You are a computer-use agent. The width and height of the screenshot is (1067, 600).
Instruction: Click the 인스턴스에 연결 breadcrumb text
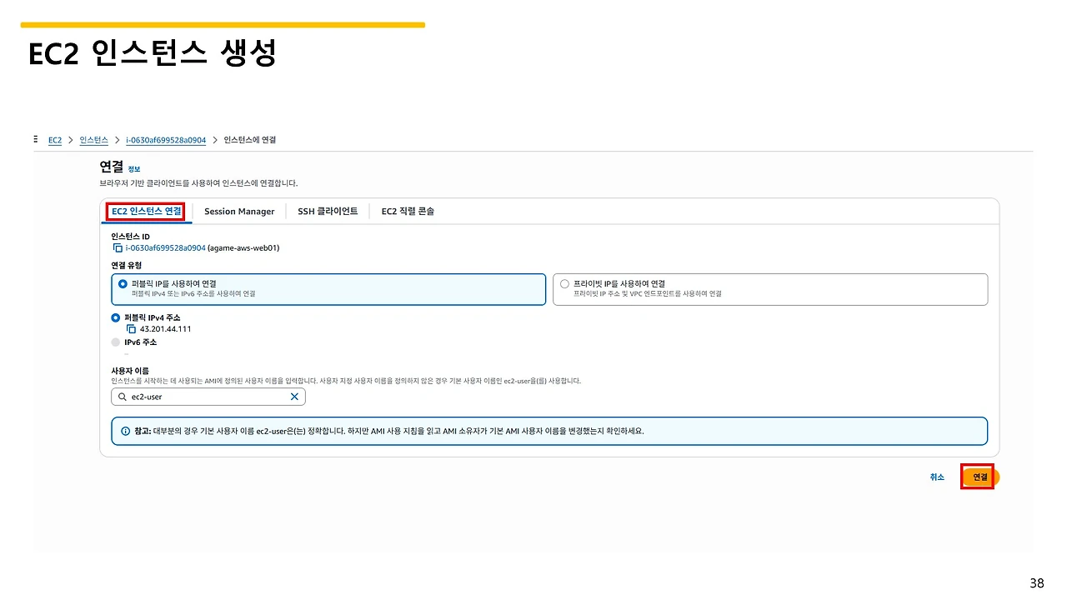coord(250,140)
